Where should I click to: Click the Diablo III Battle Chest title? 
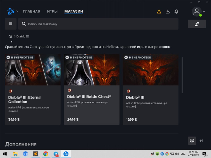click(x=89, y=97)
